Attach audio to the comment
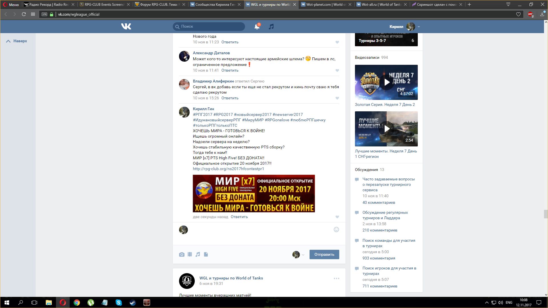 point(198,254)
